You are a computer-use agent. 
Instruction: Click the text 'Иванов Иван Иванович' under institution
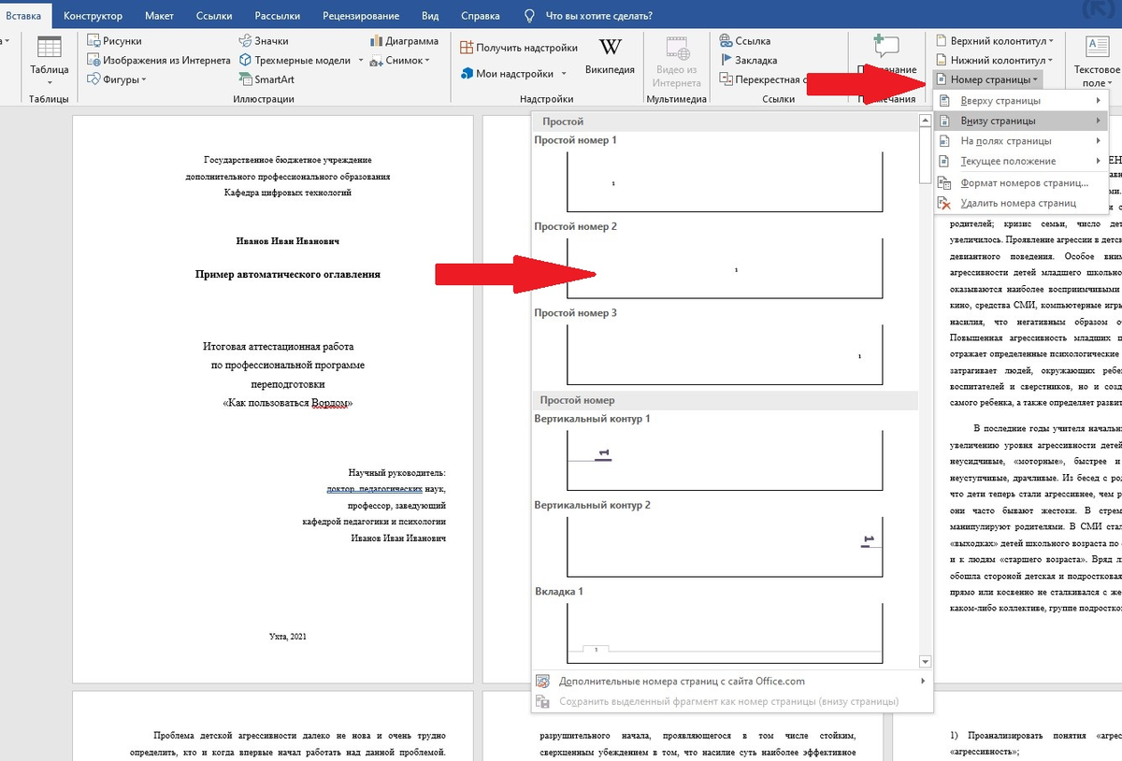click(x=288, y=241)
